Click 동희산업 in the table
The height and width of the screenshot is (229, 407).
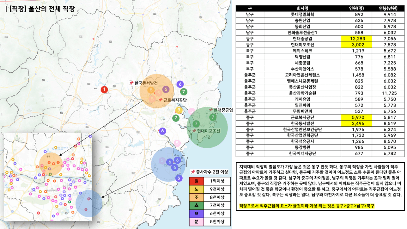click(x=302, y=27)
